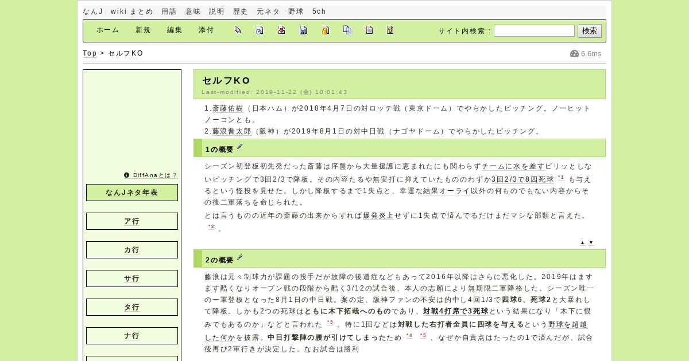This screenshot has height=361, width=689.
Task: Select 新規 to create a page
Action: tap(143, 30)
